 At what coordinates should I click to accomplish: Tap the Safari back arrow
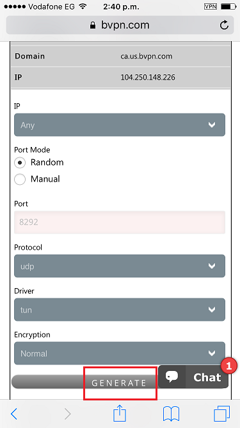[14, 414]
